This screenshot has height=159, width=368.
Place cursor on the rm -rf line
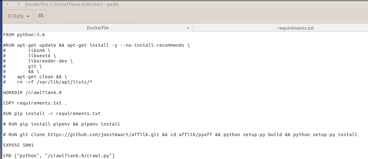click(55, 82)
